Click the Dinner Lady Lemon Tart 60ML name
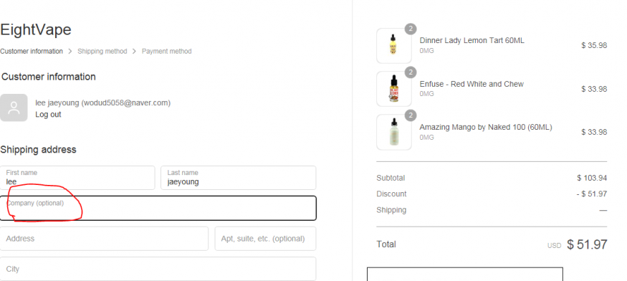Viewport: 627px width, 281px height. [x=472, y=40]
